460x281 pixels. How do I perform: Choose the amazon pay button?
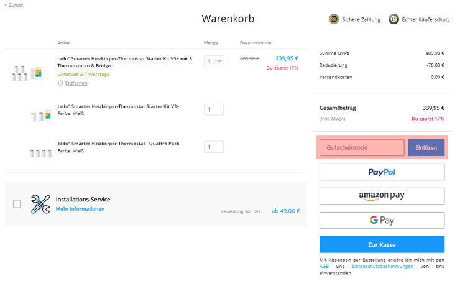tap(382, 196)
